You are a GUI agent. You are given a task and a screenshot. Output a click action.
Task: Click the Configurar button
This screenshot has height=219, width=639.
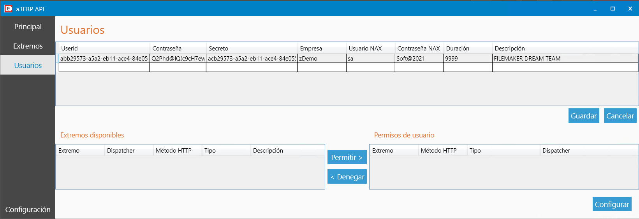tap(612, 204)
